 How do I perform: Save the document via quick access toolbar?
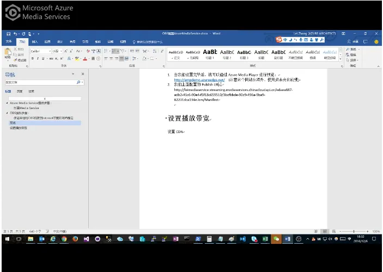(x=9, y=34)
